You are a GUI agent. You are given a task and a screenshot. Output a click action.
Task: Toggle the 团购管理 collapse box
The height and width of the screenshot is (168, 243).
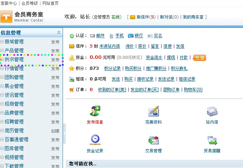[x=2, y=77]
